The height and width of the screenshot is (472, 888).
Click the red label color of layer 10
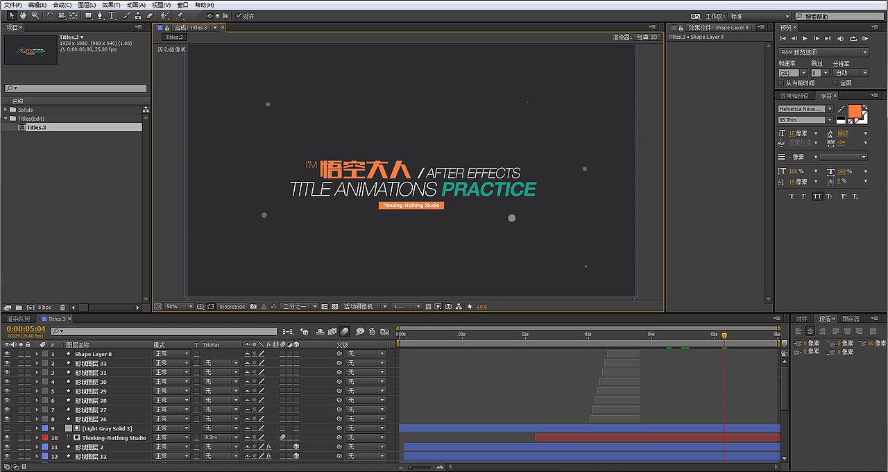click(x=44, y=438)
